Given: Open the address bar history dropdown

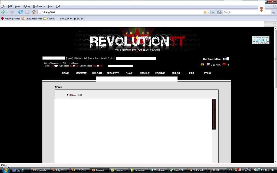Looking at the screenshot, I should click(x=209, y=12).
